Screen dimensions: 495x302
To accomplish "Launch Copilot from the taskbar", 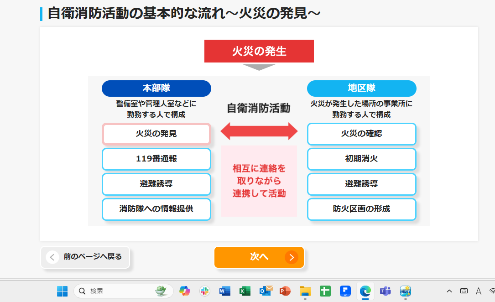I will [x=185, y=291].
